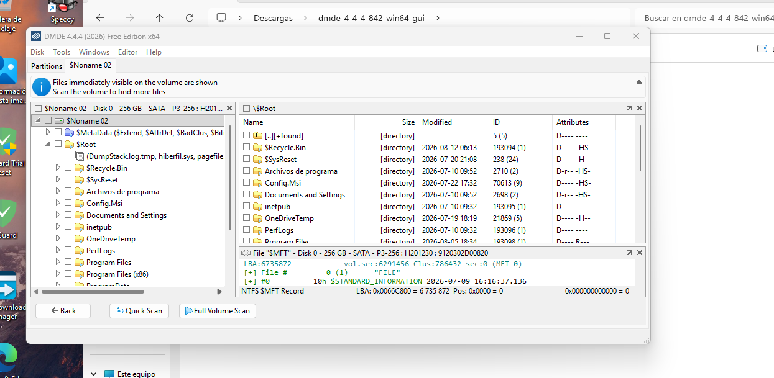Image resolution: width=774 pixels, height=378 pixels.
Task: Expand Config.Msi in the tree
Action: click(x=58, y=203)
